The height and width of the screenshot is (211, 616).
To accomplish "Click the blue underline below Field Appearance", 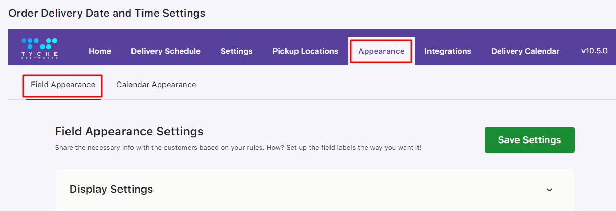I will pyautogui.click(x=63, y=99).
